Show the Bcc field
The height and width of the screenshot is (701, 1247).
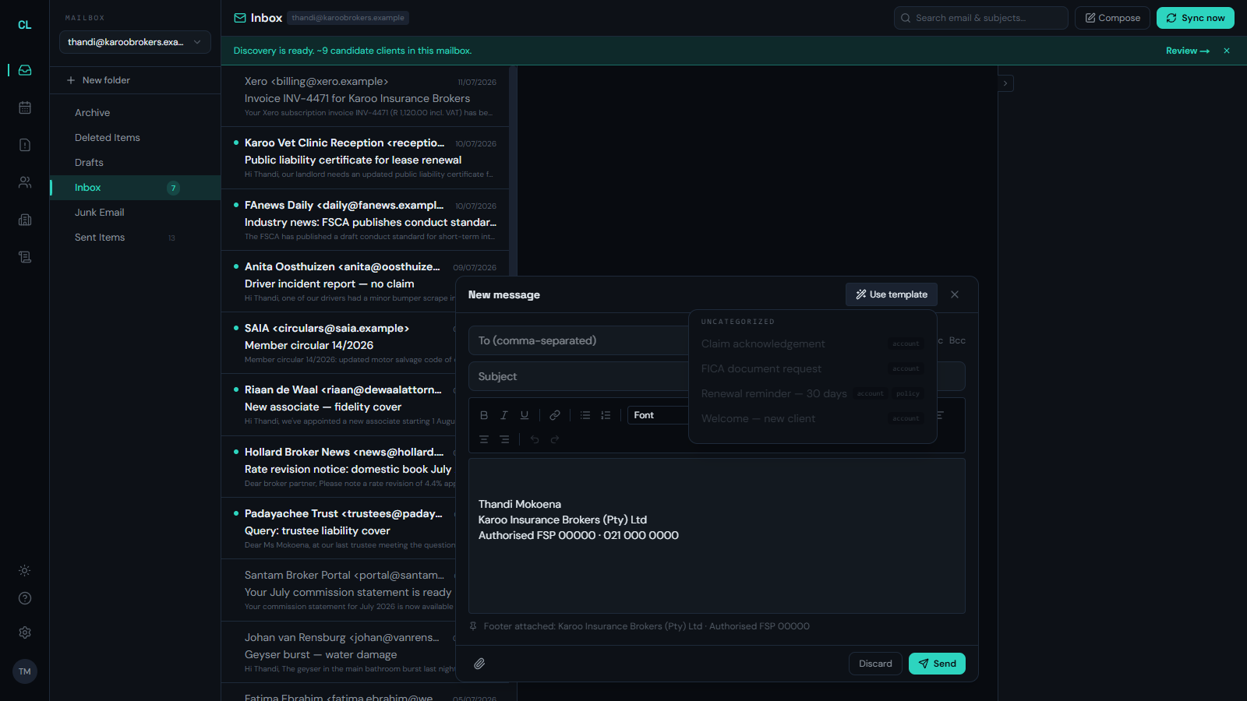[957, 340]
